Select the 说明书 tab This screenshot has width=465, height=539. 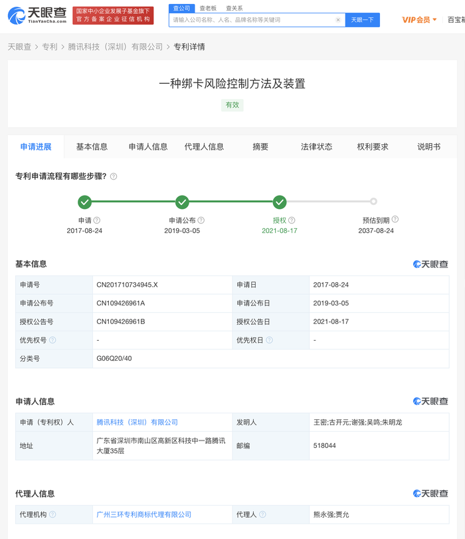coord(429,147)
